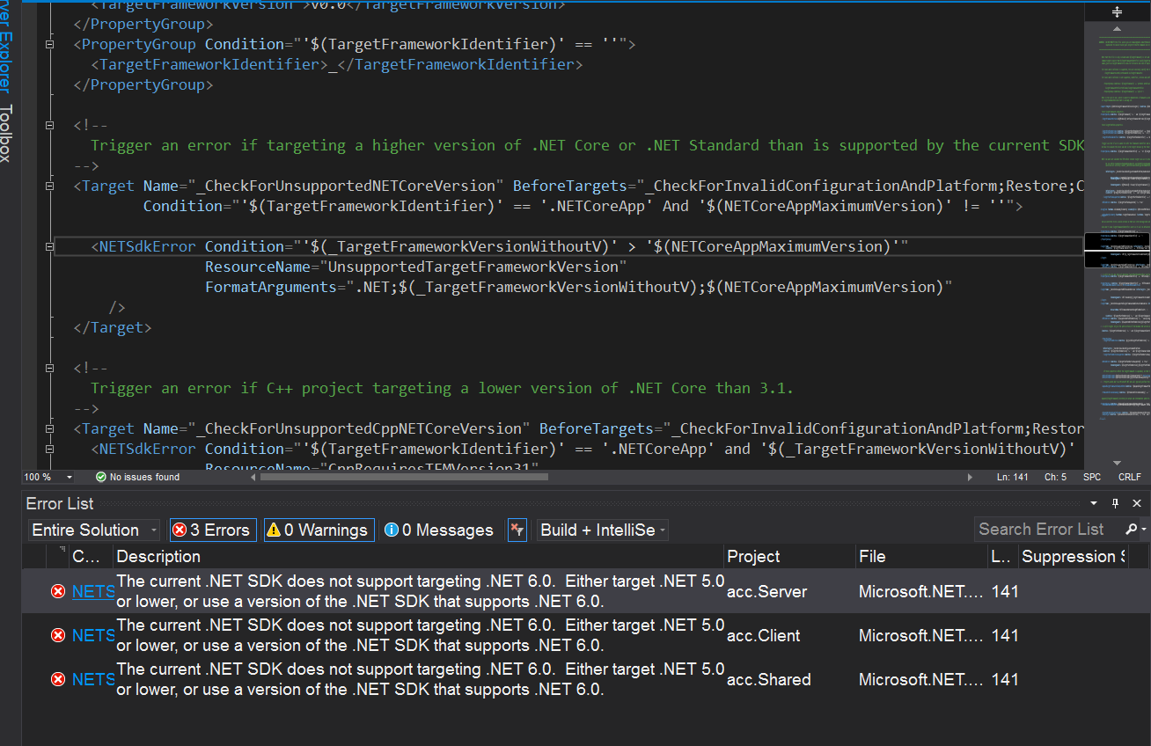The image size is (1151, 746).
Task: Open the NETS error code link for acc.Client
Action: 93,635
